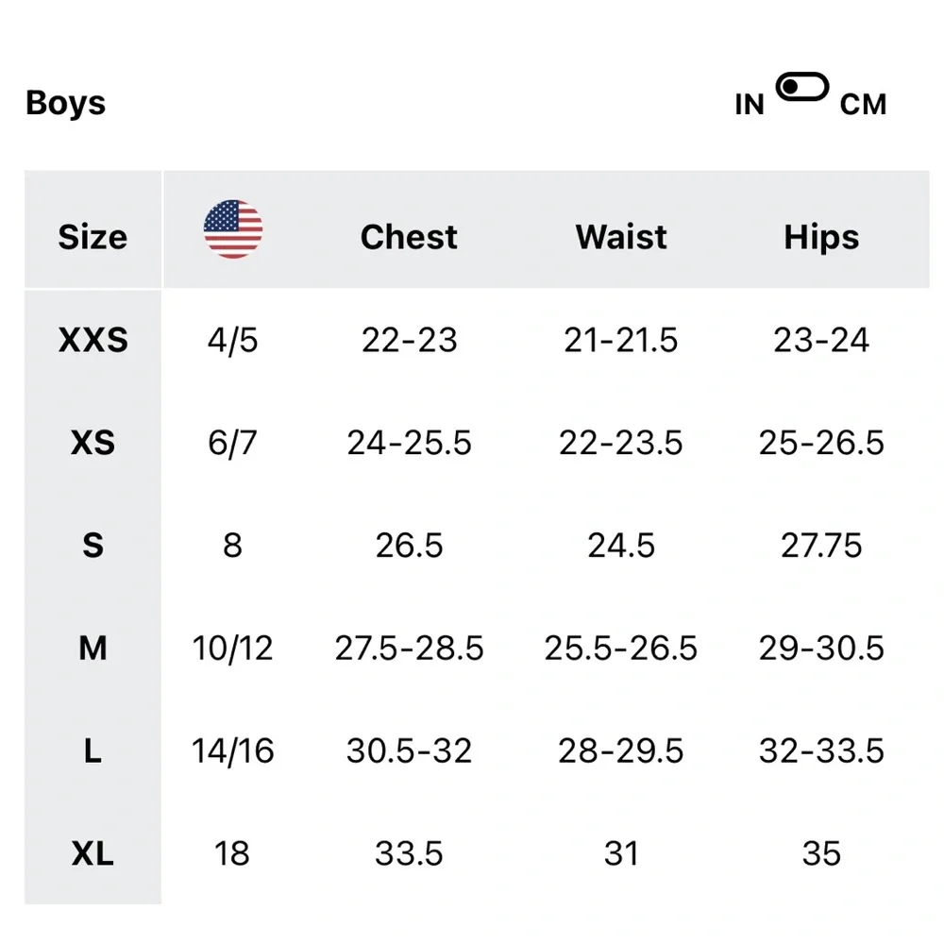Screen dimensions: 944x944
Task: Select the XXS size row label
Action: (x=93, y=340)
